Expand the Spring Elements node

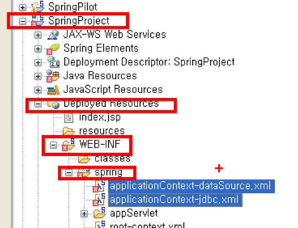pos(38,49)
